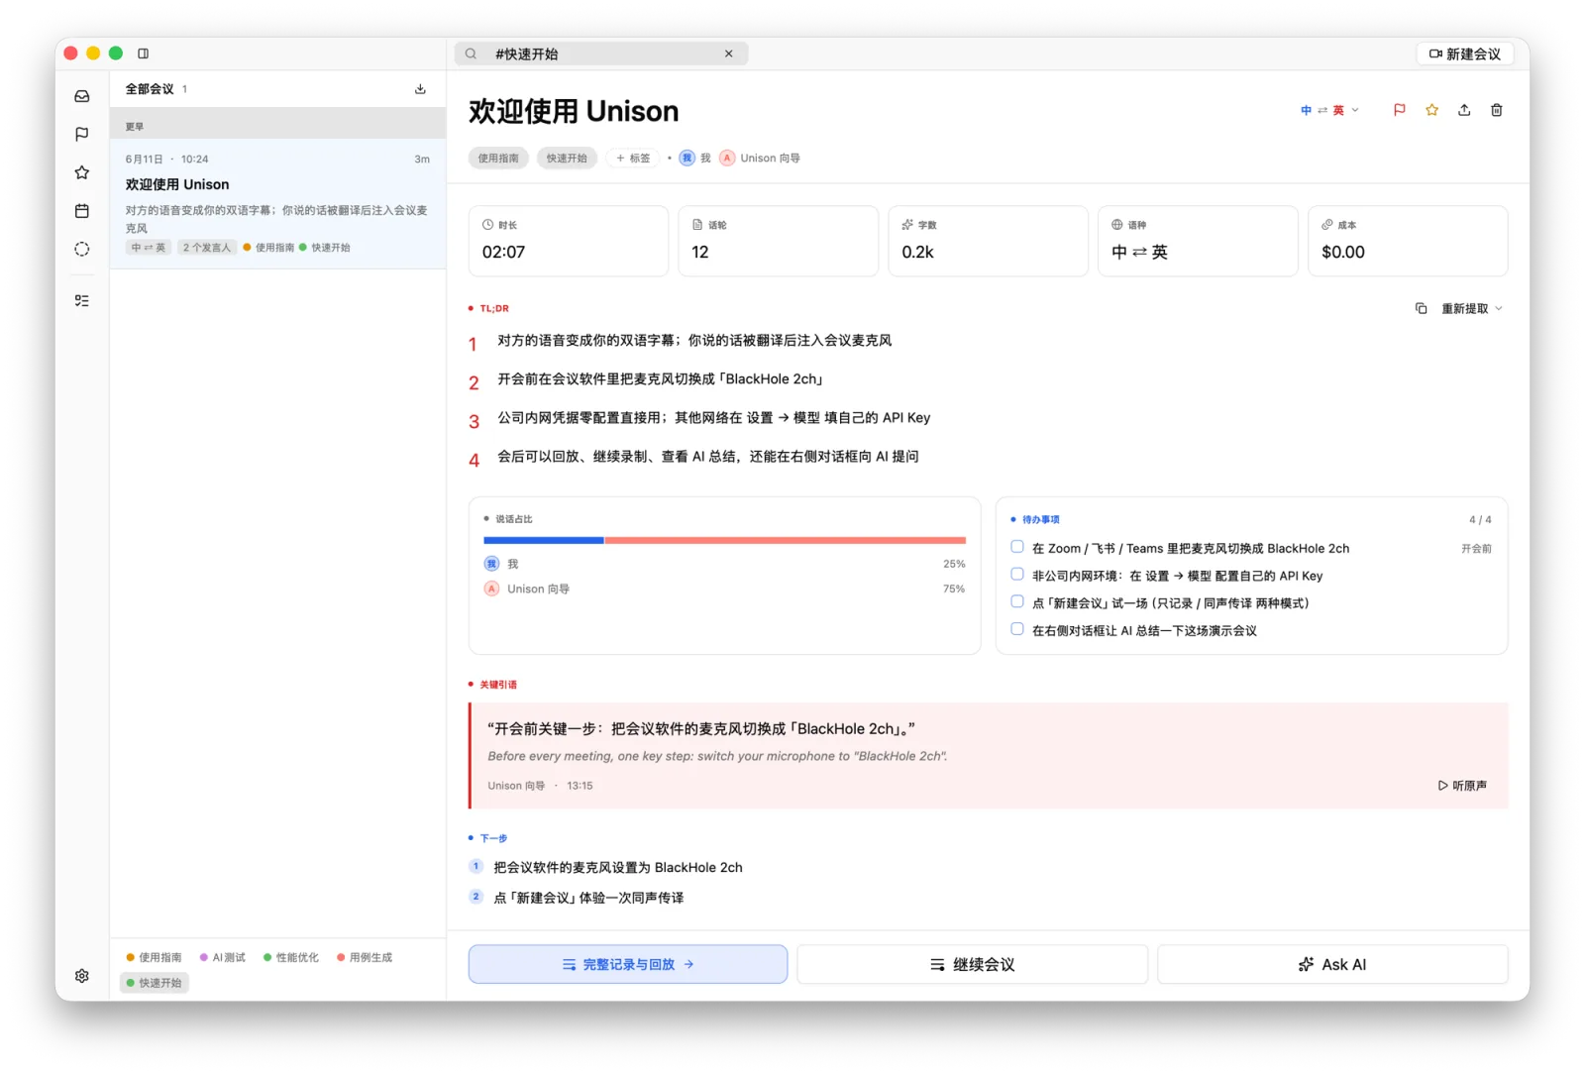1585x1074 pixels.
Task: Click the download icon beside 全部会议
Action: click(420, 89)
